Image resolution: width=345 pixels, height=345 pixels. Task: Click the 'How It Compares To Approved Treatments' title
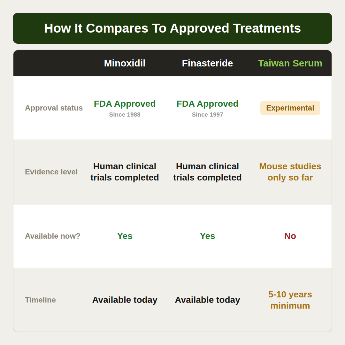point(172,28)
